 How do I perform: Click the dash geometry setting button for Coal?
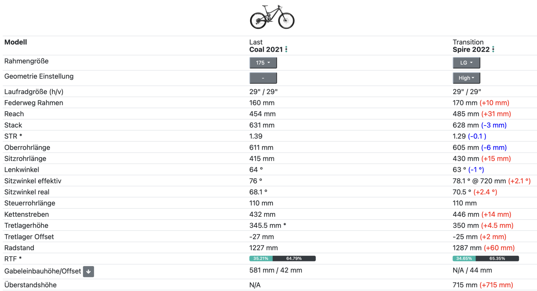click(263, 78)
